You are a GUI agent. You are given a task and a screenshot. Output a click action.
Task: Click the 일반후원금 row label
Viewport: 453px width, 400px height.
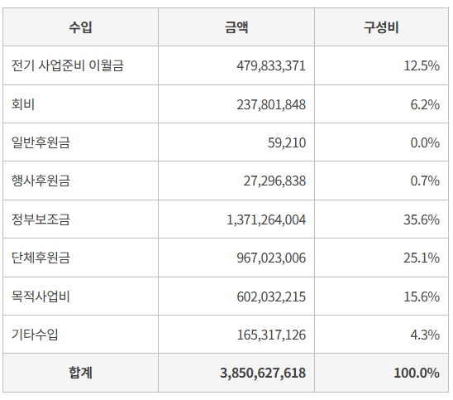[41, 142]
